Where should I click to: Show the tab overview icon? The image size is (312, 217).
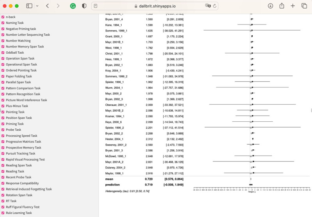pyautogui.click(x=304, y=6)
